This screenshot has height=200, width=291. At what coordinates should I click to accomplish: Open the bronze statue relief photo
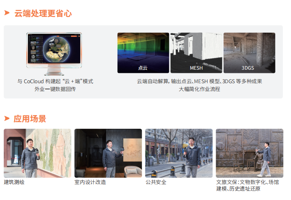[x=249, y=153]
